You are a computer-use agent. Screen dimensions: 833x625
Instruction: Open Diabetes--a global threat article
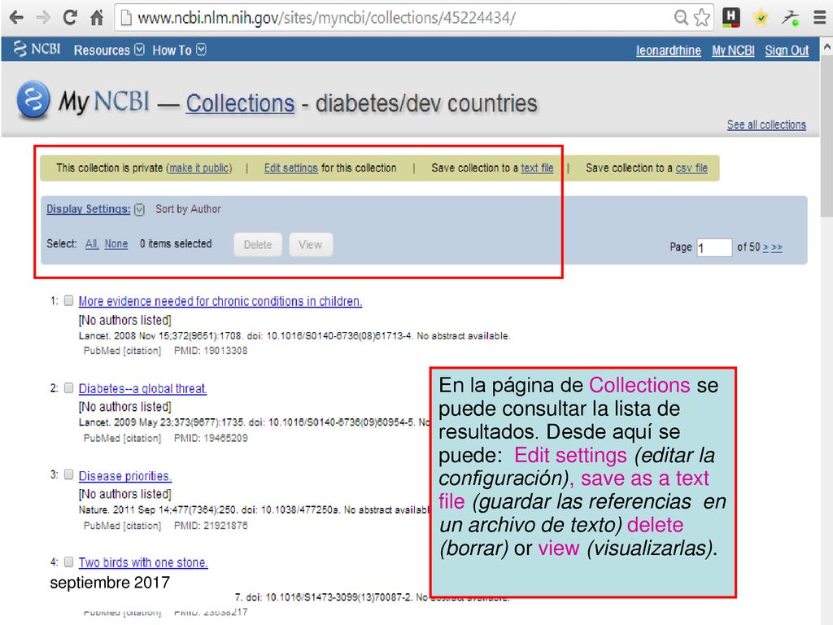[x=142, y=388]
